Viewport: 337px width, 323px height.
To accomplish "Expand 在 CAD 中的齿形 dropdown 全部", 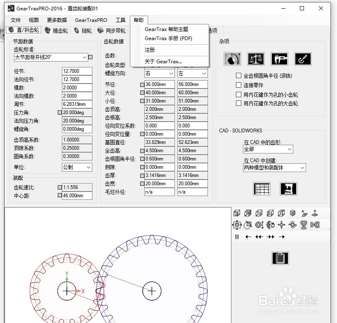I will coord(268,149).
